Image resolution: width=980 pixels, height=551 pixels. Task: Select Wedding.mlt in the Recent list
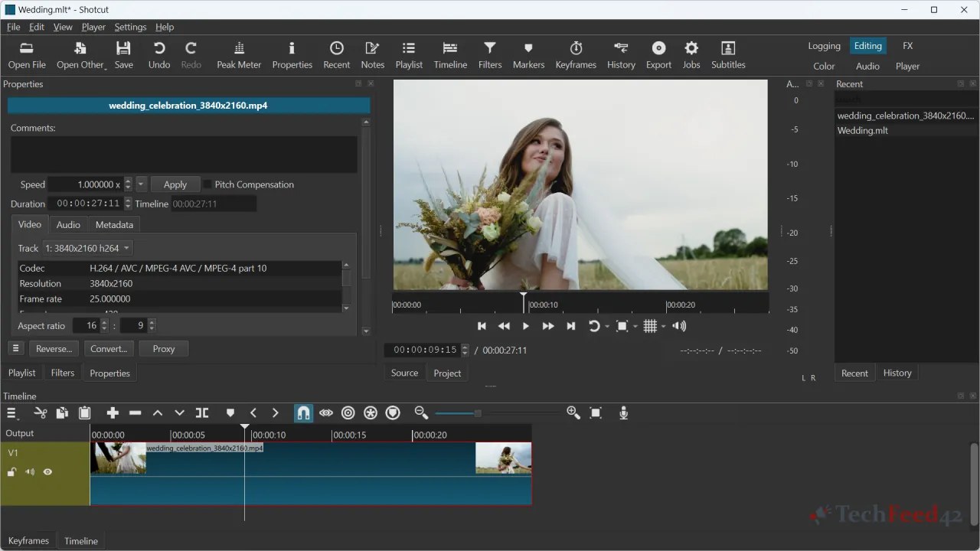[905, 130]
